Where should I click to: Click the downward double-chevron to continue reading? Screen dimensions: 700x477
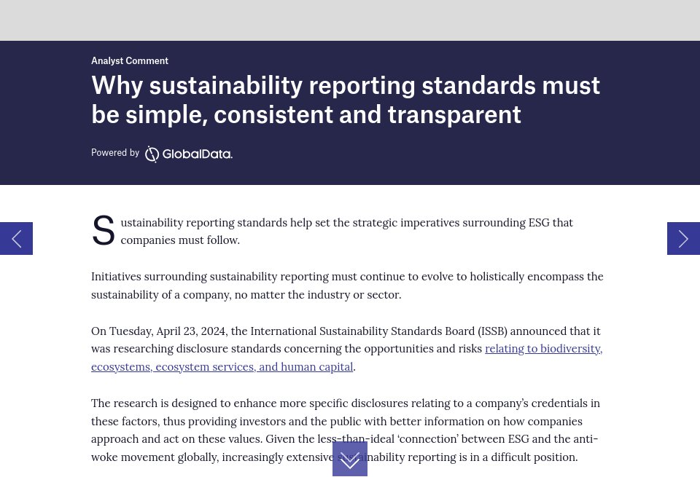click(x=350, y=459)
